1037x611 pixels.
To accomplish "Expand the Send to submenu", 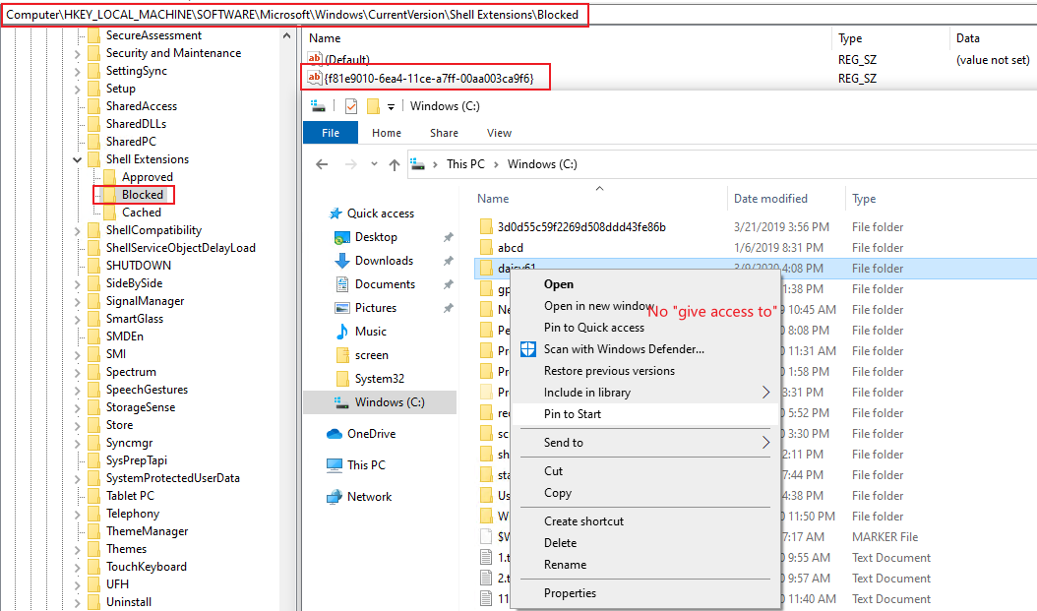I will [643, 443].
